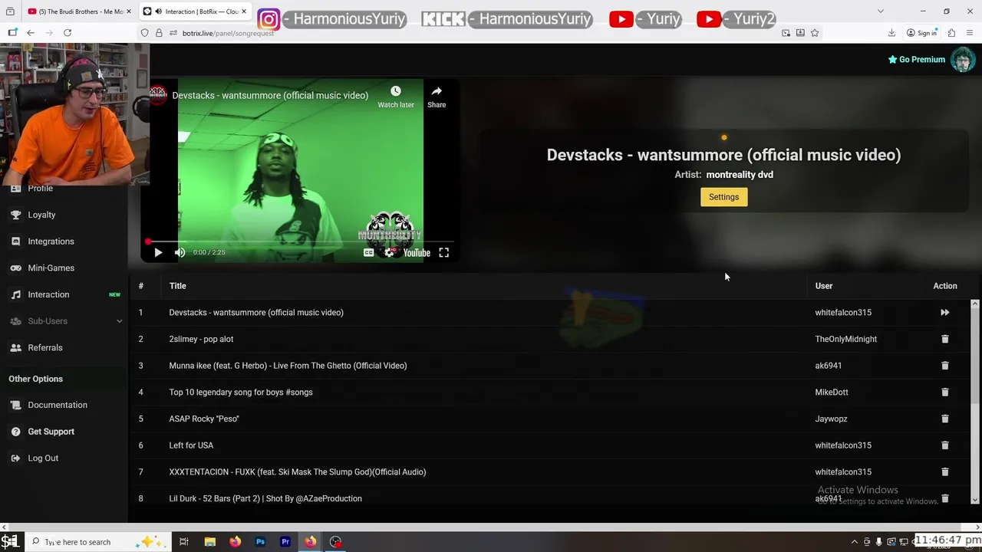The height and width of the screenshot is (552, 982).
Task: Select song title Devstacks - wantsummore row
Action: coord(256,312)
